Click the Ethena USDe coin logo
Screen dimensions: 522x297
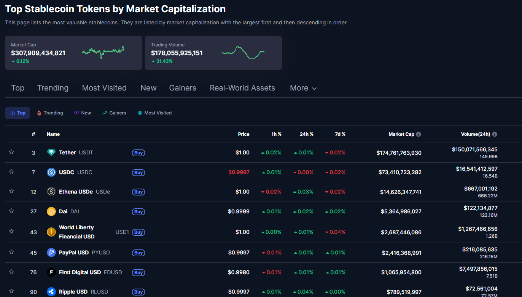(x=51, y=192)
